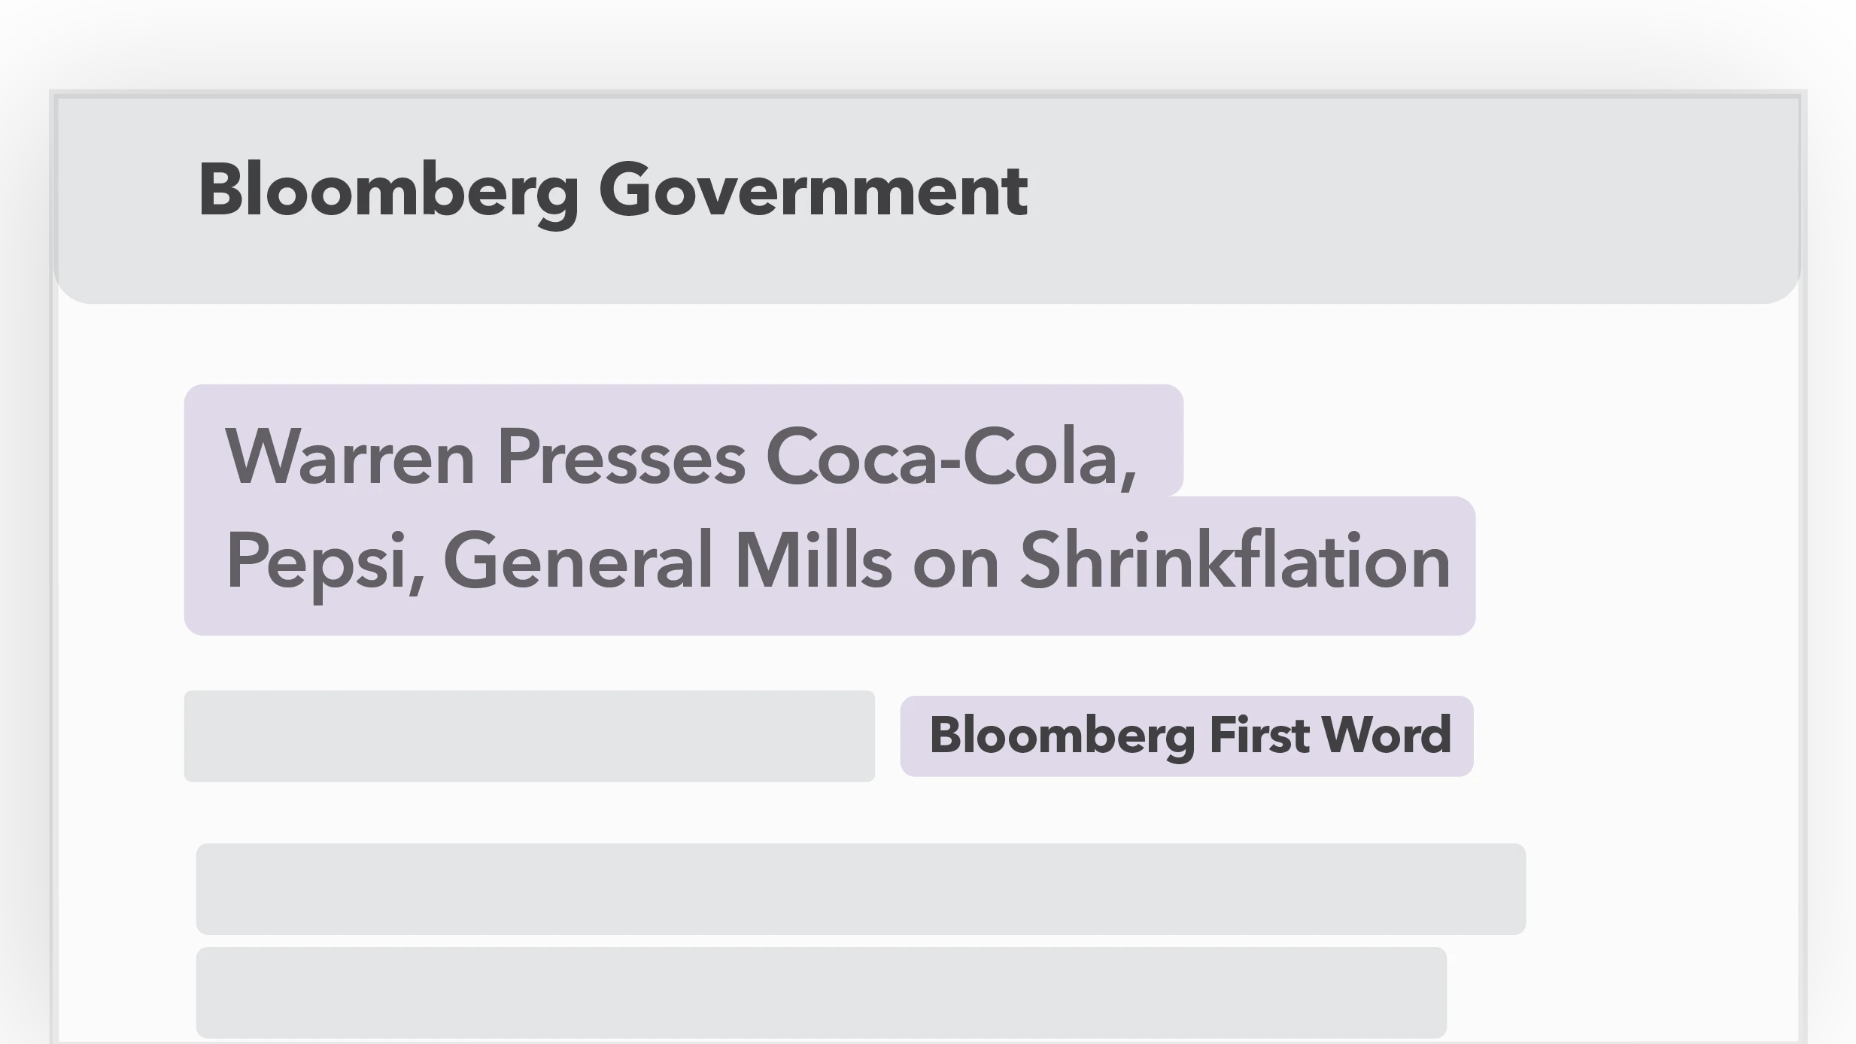Click the word "Presses" in the headline
The height and width of the screenshot is (1044, 1856).
621,457
